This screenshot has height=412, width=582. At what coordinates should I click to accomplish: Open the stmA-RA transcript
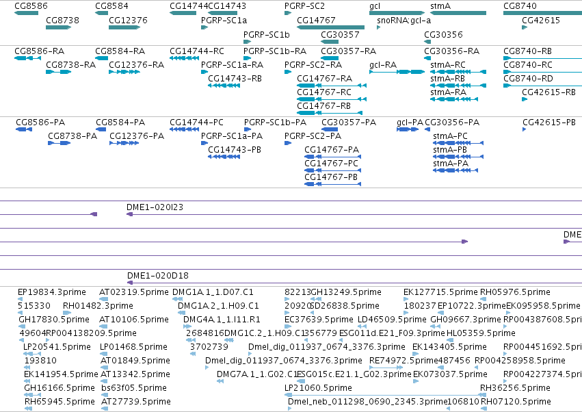tap(454, 99)
